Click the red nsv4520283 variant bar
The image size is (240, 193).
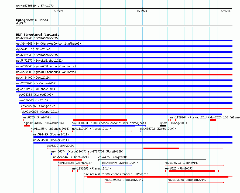(124, 75)
